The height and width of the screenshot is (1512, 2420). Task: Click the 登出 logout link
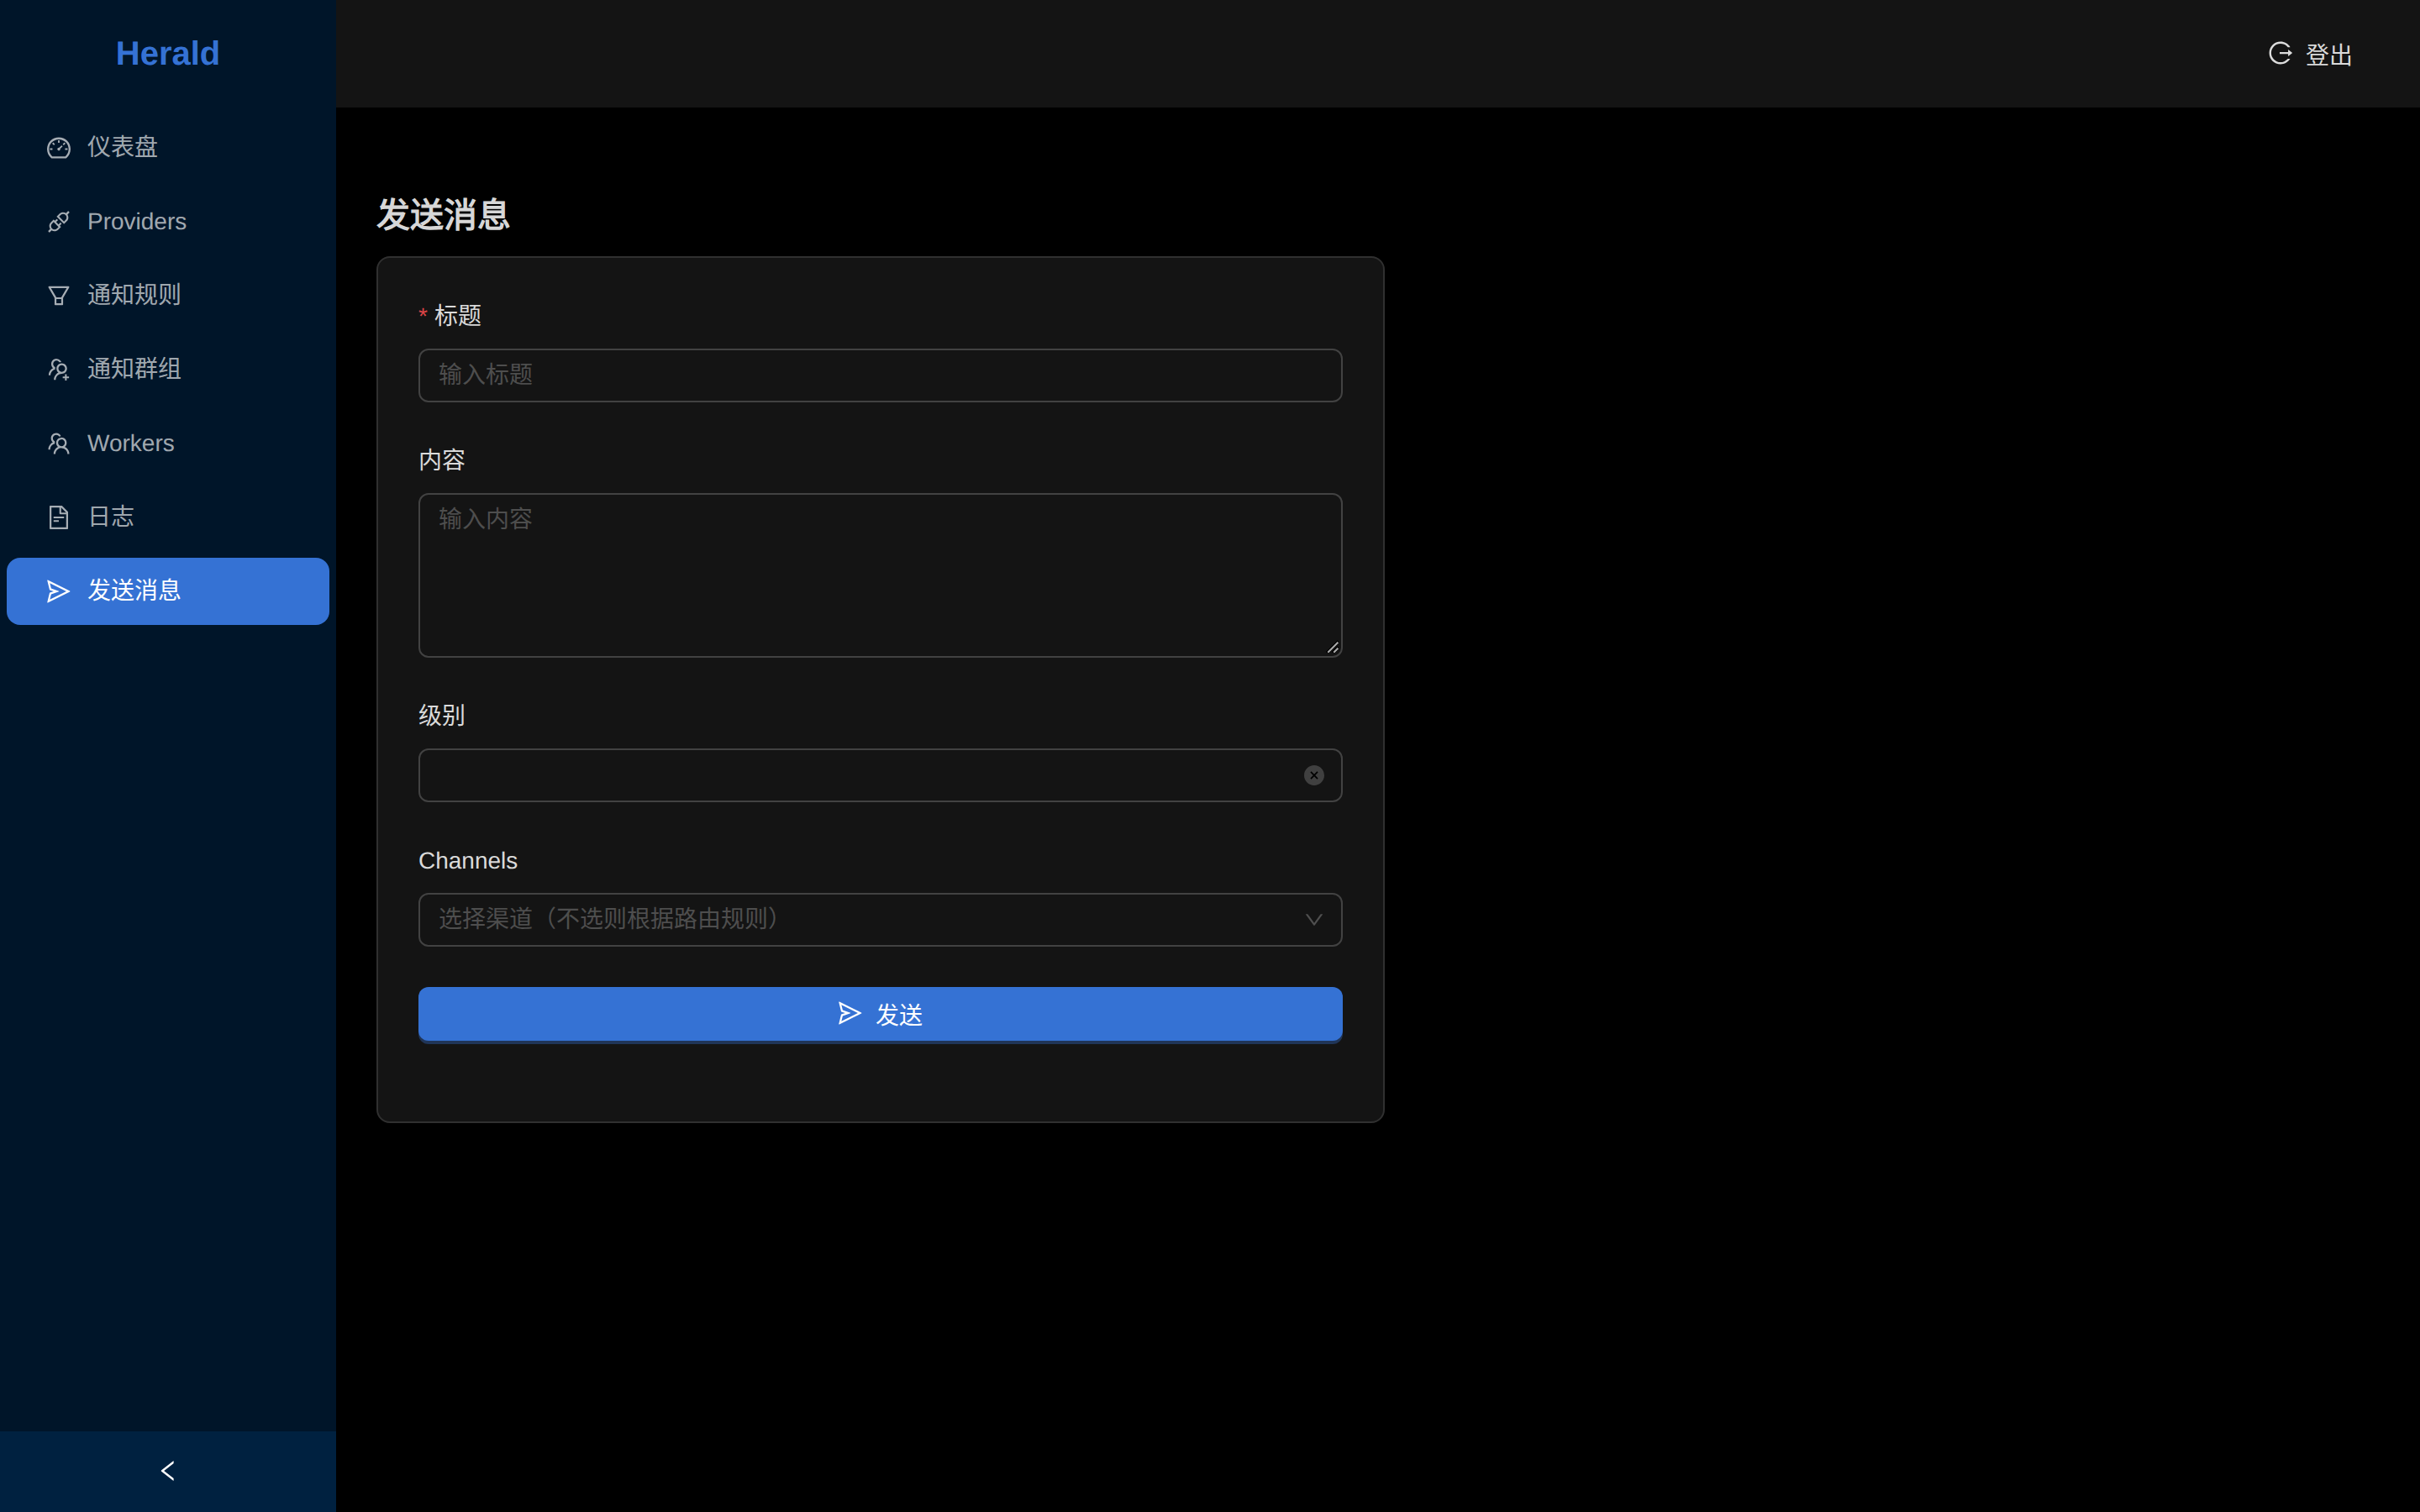click(x=2311, y=54)
